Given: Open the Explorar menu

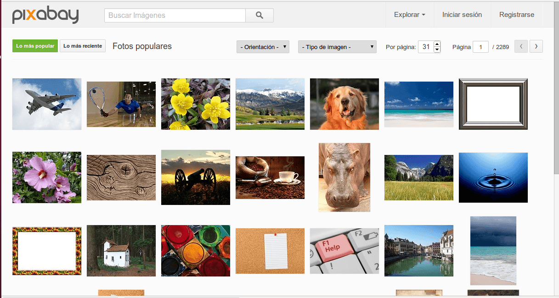Looking at the screenshot, I should click(x=409, y=15).
